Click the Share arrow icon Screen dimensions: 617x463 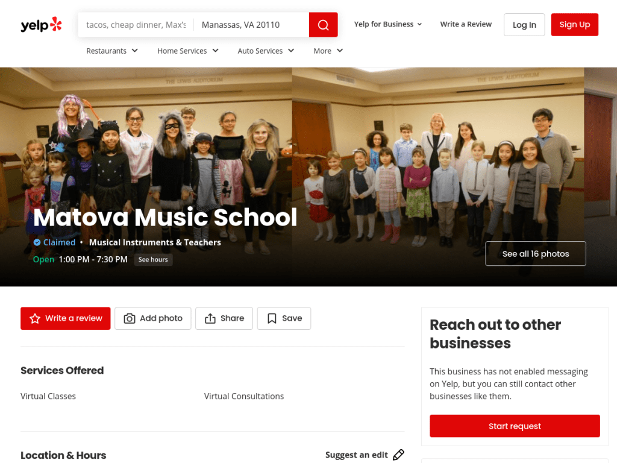coord(210,318)
